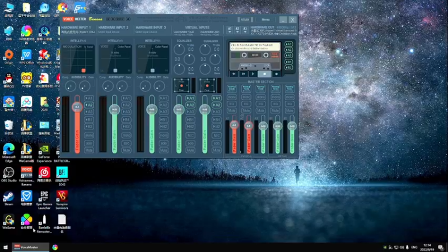
Task: Toggle mono on Hardware Input 3
Action: [164, 135]
